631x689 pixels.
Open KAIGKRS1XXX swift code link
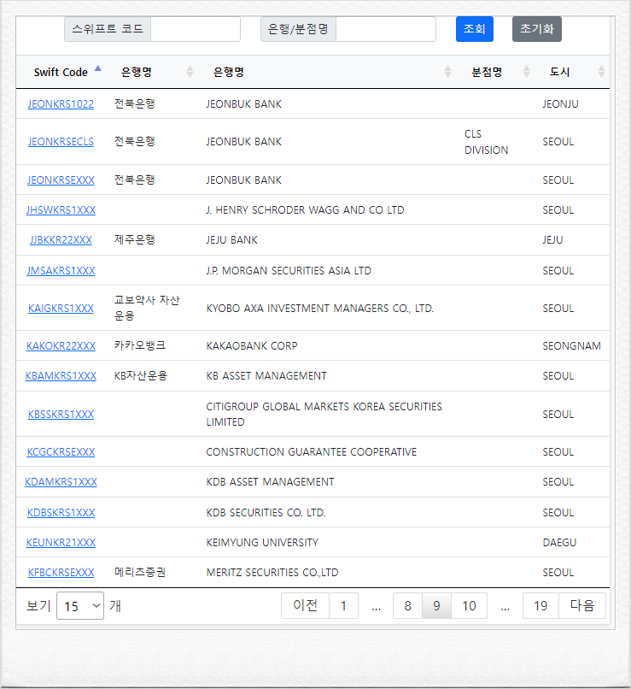click(61, 309)
